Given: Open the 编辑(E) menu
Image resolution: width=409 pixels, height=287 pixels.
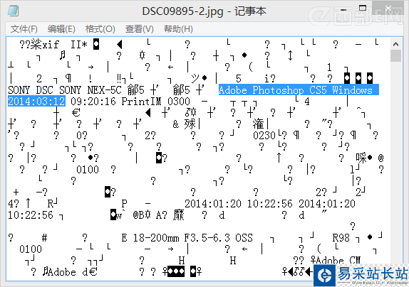Looking at the screenshot, I should [x=61, y=29].
